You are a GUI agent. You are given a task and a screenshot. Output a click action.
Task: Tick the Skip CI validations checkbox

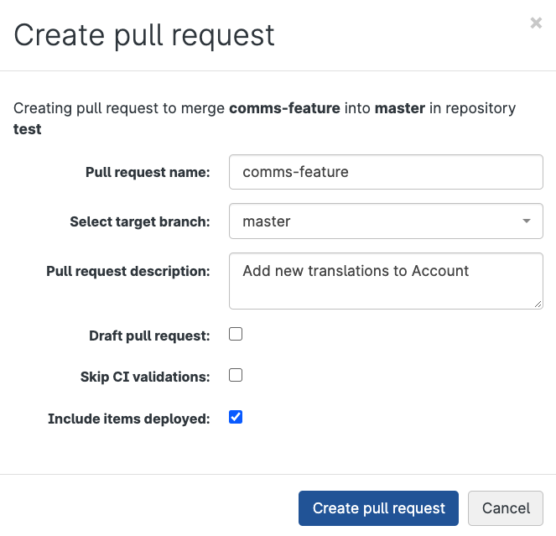pyautogui.click(x=236, y=376)
